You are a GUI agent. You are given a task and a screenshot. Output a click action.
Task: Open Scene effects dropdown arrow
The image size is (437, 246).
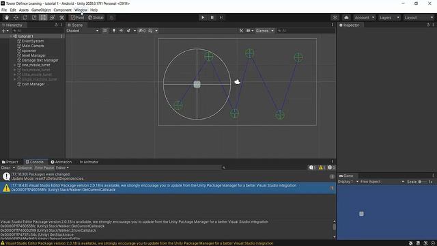(x=135, y=31)
